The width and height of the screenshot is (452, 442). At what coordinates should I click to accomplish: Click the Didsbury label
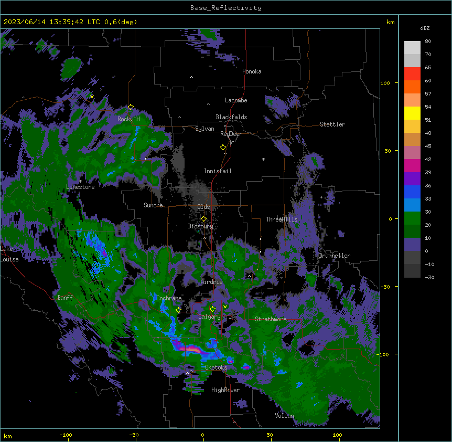tap(201, 226)
